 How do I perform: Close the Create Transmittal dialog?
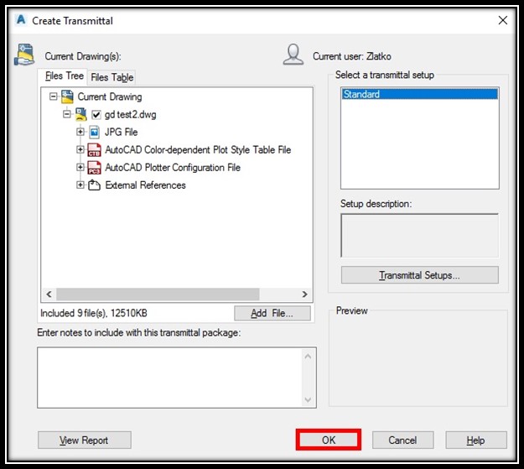point(502,20)
